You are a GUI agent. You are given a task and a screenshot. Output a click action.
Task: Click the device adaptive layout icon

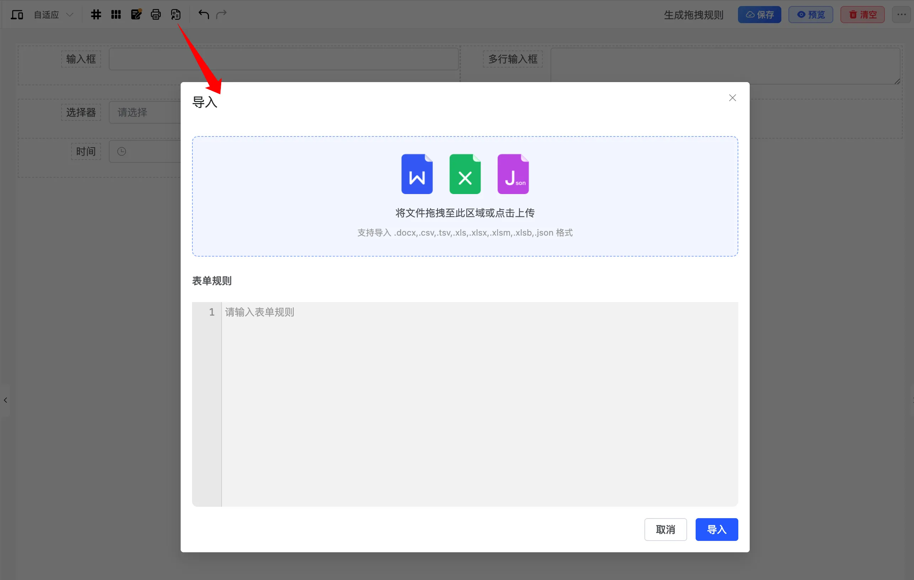[17, 15]
